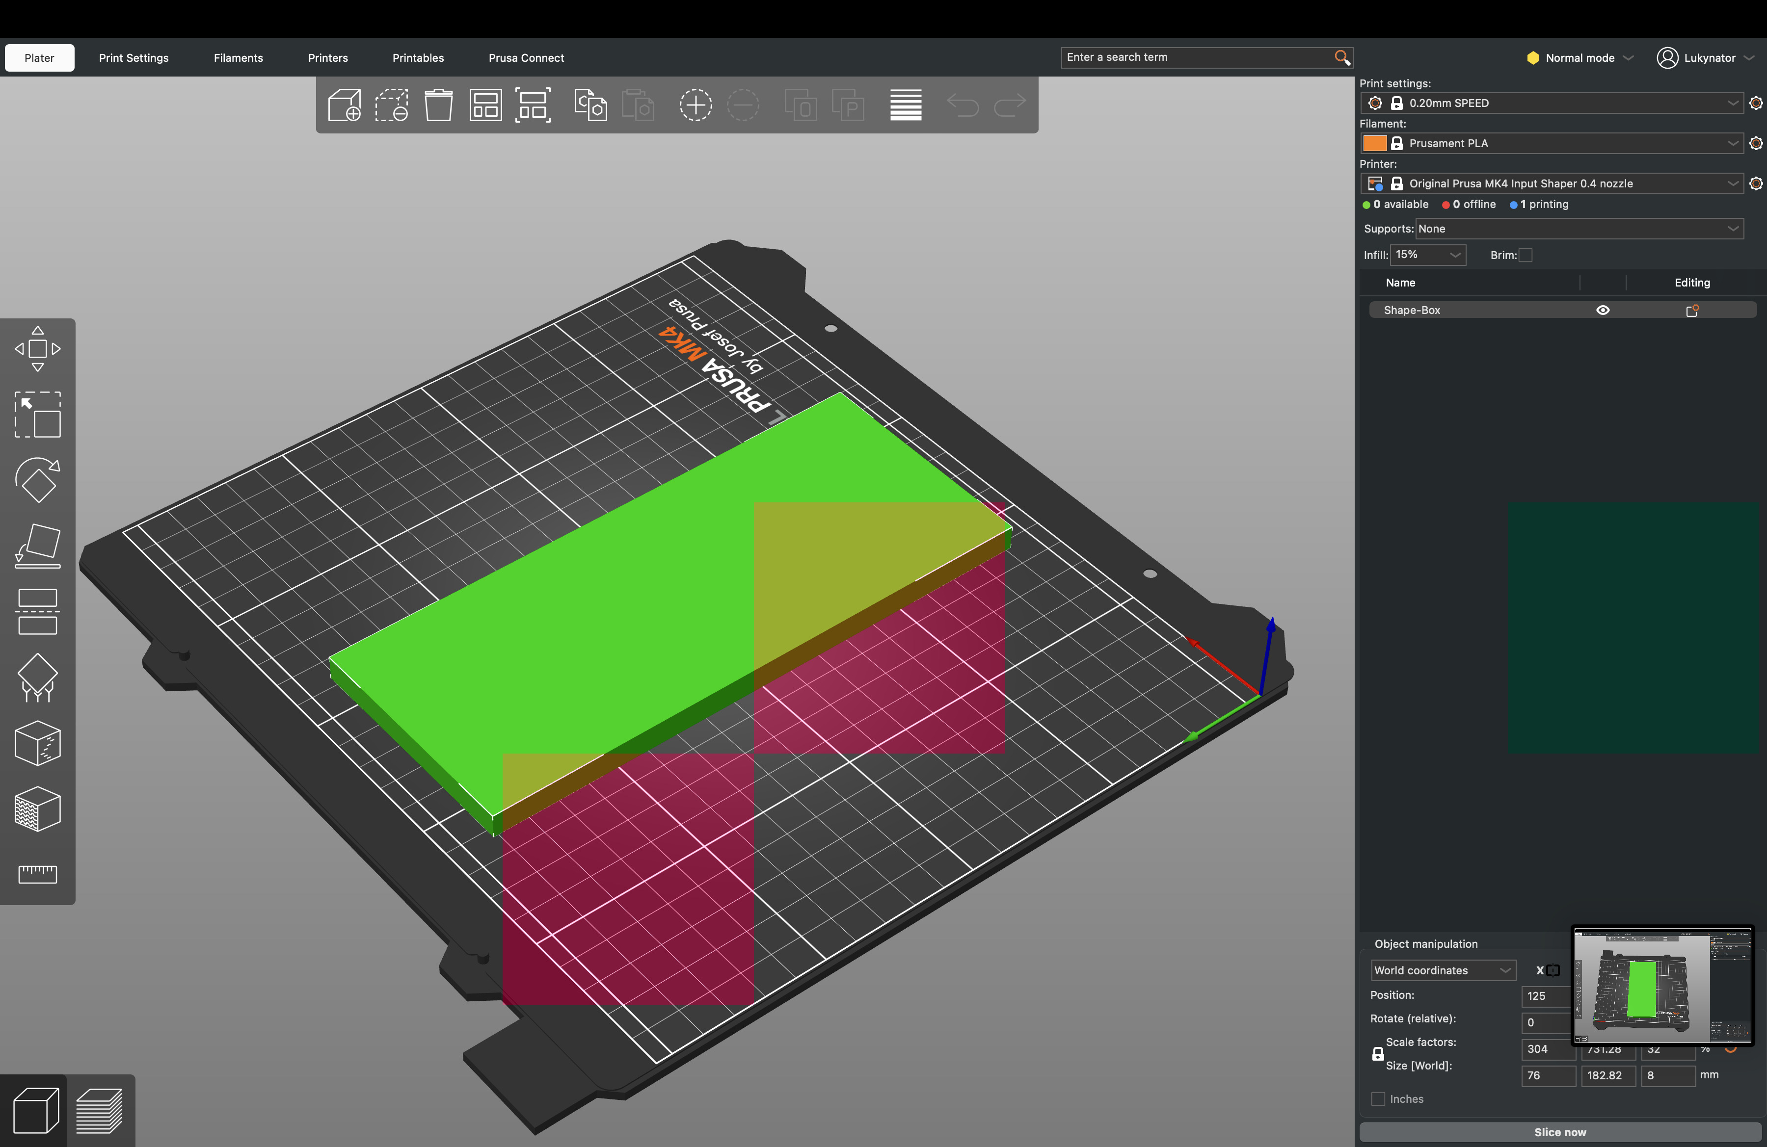1767x1147 pixels.
Task: Toggle the scale factors lock
Action: [1378, 1053]
